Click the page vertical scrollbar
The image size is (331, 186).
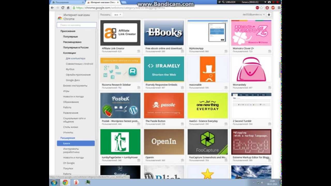pos(280,70)
